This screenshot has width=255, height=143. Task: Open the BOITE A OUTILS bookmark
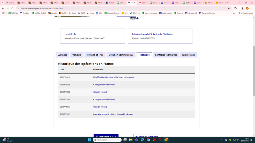[39, 13]
